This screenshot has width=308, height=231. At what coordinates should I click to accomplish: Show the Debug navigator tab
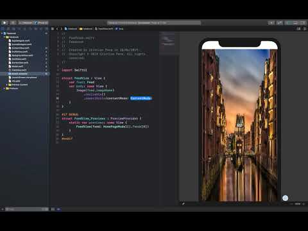36,29
